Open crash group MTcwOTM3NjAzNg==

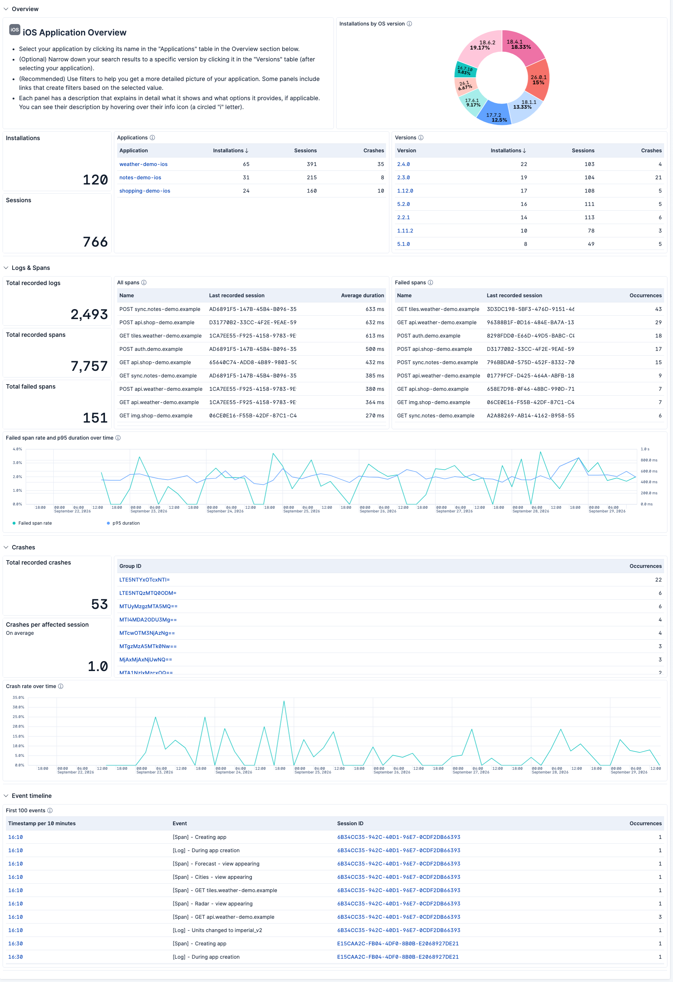147,633
